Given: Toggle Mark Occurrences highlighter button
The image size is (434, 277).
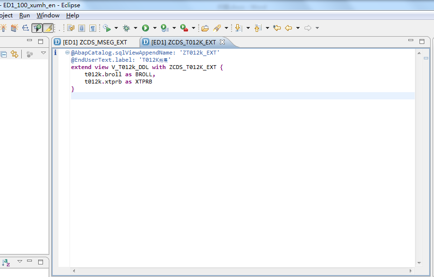Looking at the screenshot, I should point(48,28).
